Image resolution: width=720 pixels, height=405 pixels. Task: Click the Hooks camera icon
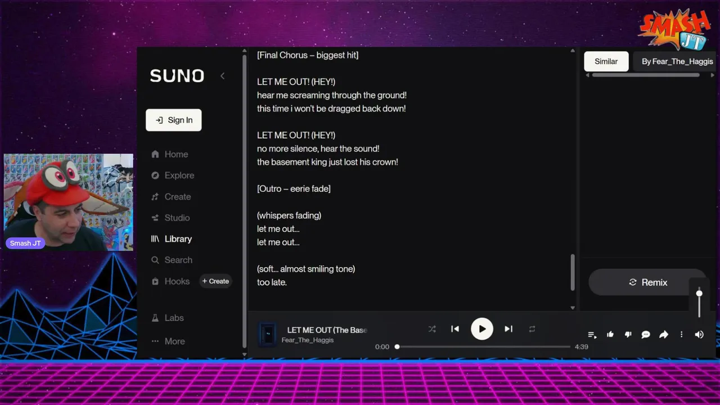click(x=155, y=281)
